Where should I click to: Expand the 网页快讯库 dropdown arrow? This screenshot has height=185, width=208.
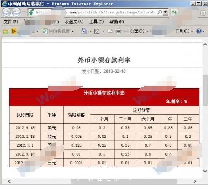point(72,31)
